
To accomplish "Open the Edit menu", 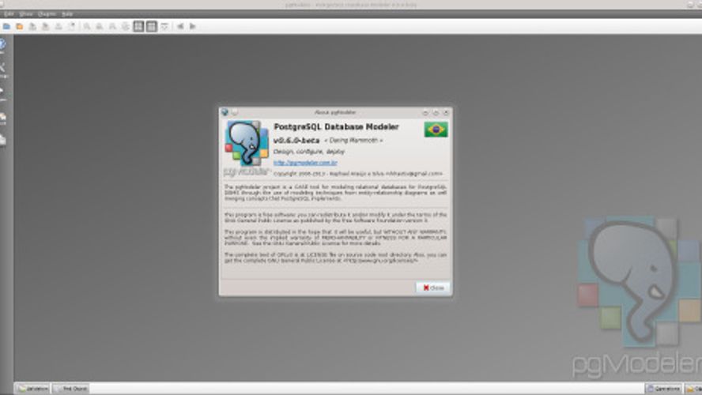I will 9,14.
